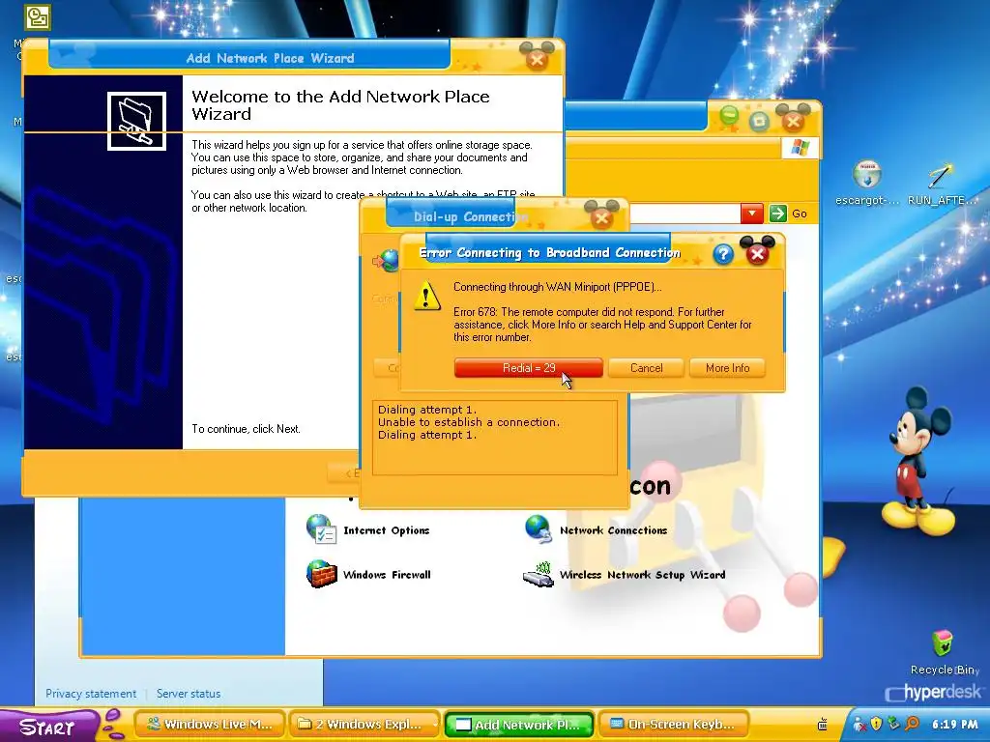This screenshot has width=990, height=742.
Task: Close the Dial-up Connection window
Action: coord(601,217)
